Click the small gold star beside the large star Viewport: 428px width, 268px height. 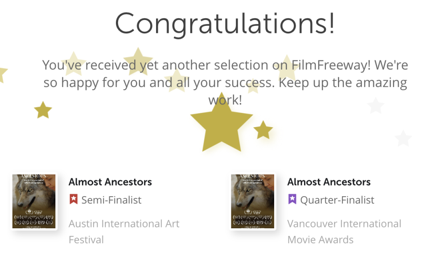click(x=263, y=130)
